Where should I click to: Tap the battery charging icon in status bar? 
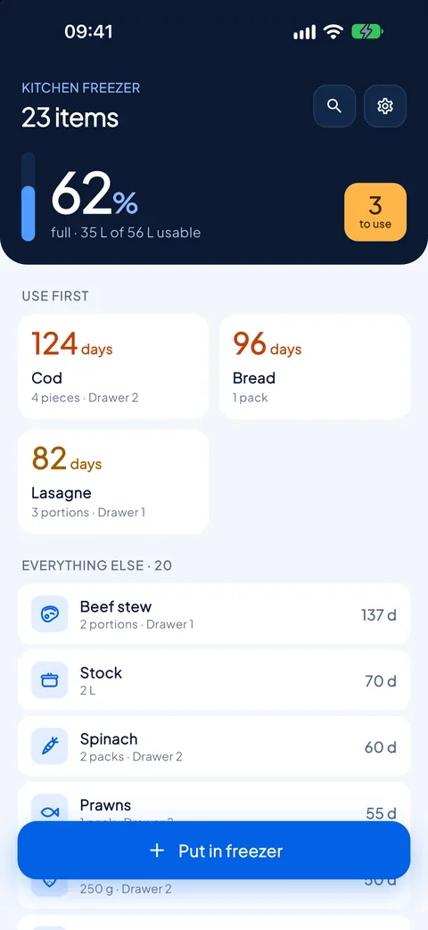pyautogui.click(x=367, y=31)
